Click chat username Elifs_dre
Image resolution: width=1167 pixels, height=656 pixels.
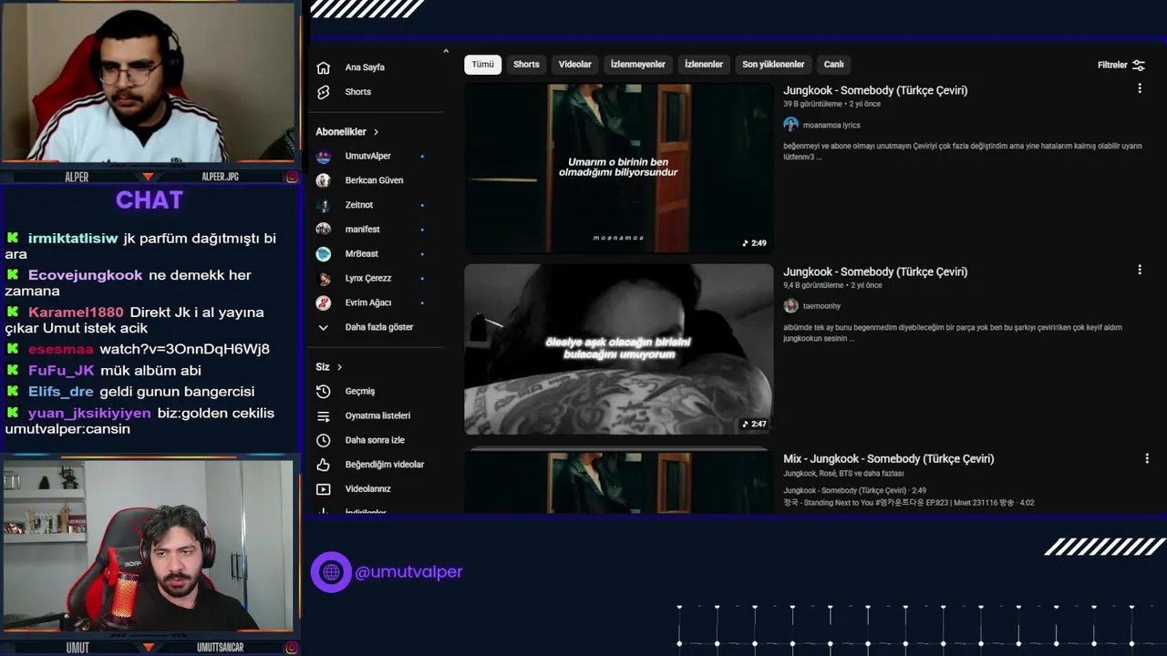(x=61, y=392)
